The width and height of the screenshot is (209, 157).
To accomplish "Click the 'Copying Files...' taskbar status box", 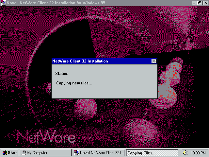I will coord(152,153).
